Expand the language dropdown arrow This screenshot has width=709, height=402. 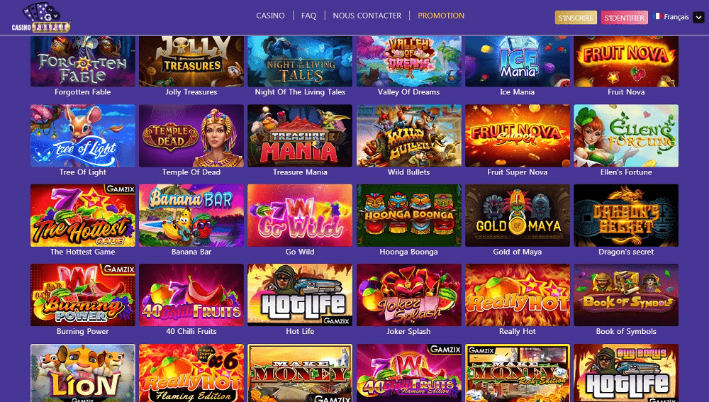(x=698, y=18)
